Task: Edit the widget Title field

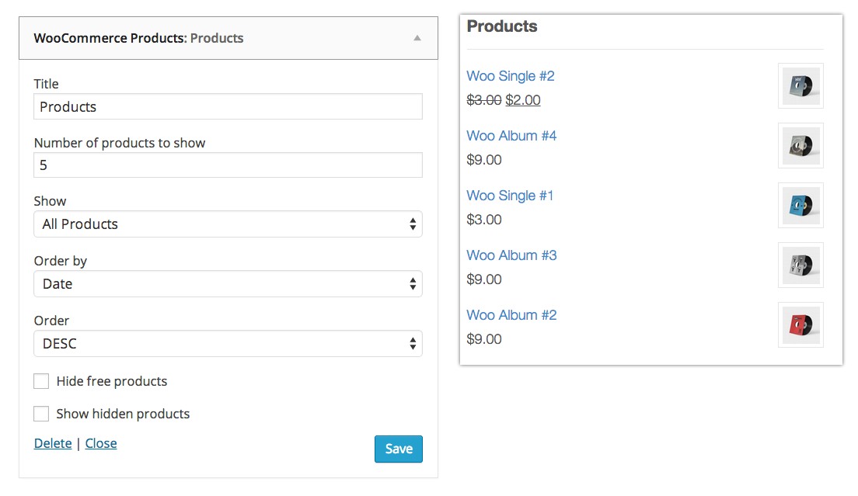Action: [x=228, y=106]
